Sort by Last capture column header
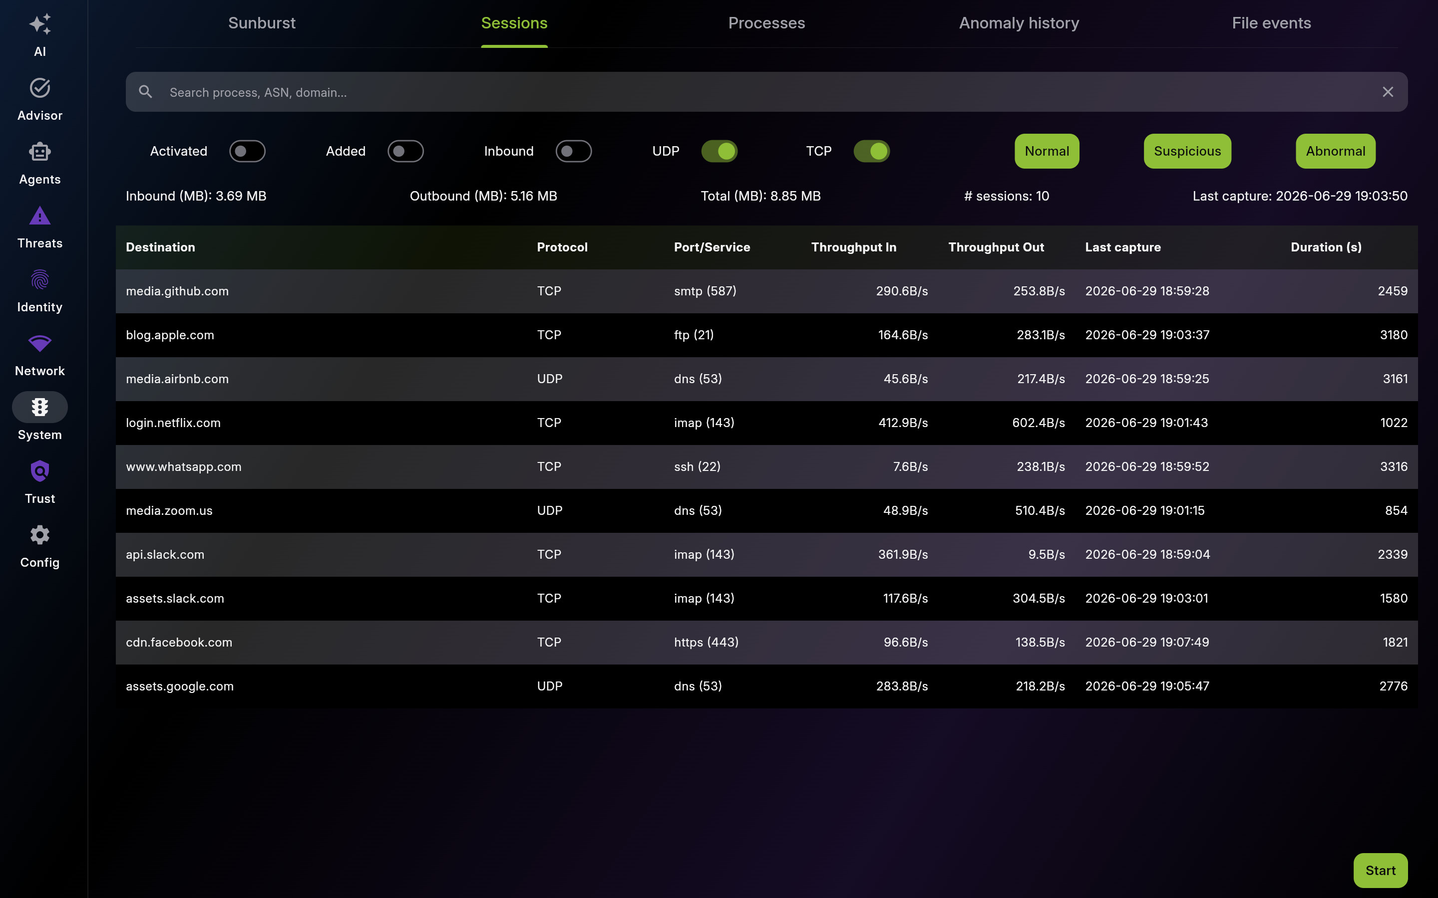The height and width of the screenshot is (898, 1438). click(1122, 247)
